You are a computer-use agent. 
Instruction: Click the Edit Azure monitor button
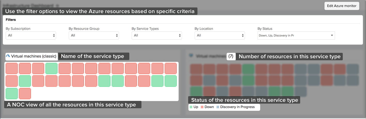(341, 6)
